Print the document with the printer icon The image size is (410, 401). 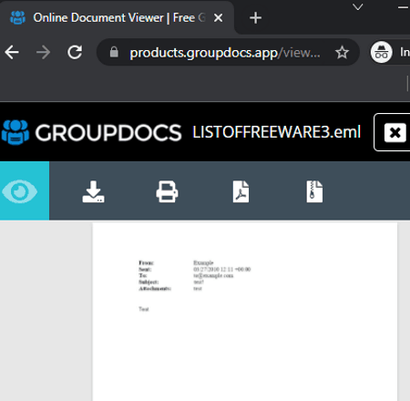[x=167, y=191]
